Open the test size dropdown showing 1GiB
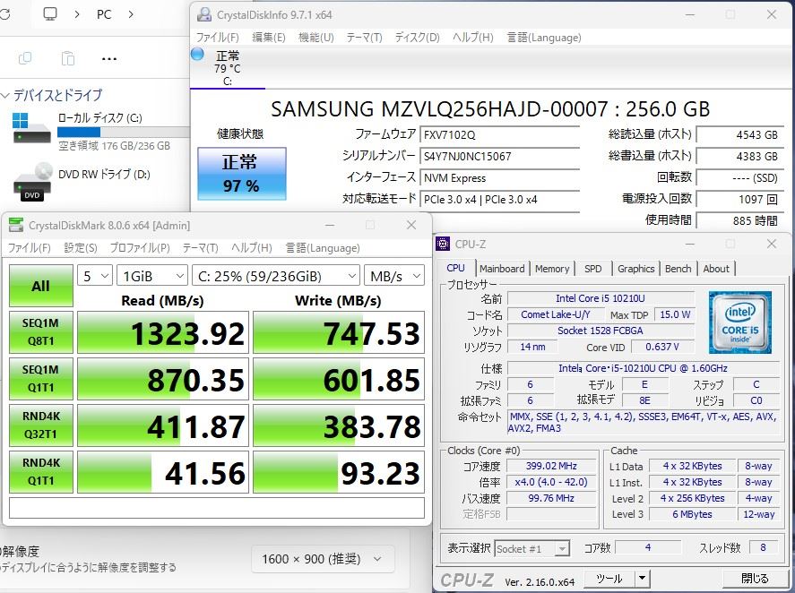795x593 pixels. [152, 276]
